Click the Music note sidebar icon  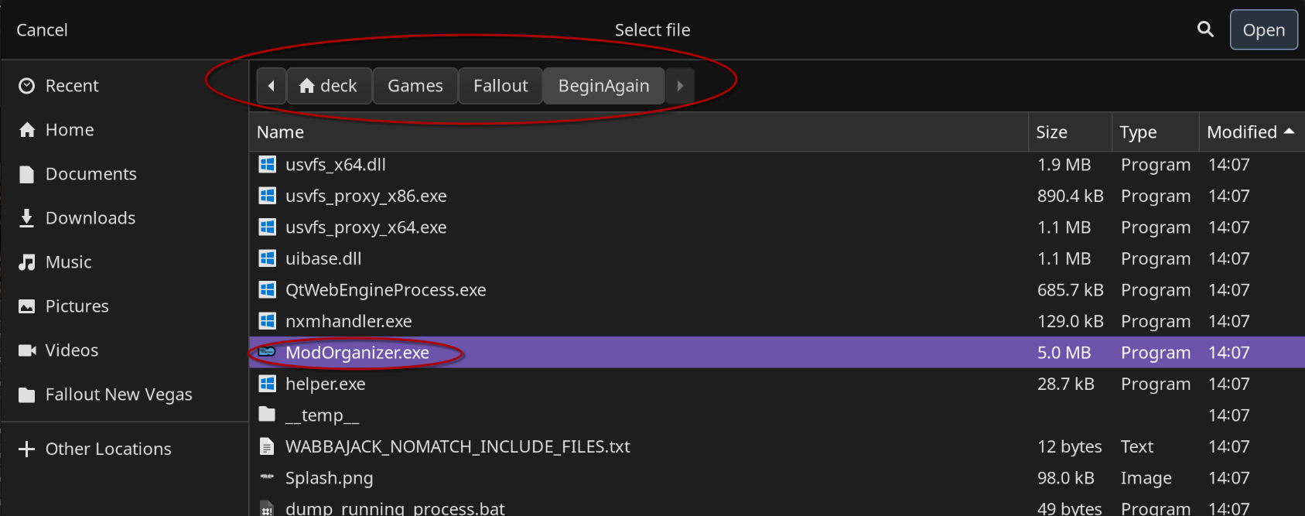27,262
